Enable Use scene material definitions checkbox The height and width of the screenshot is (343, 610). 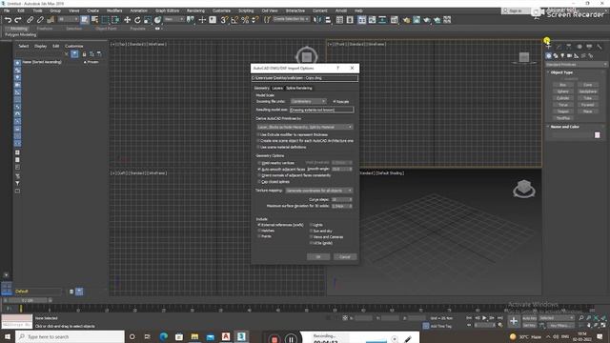[x=258, y=147]
